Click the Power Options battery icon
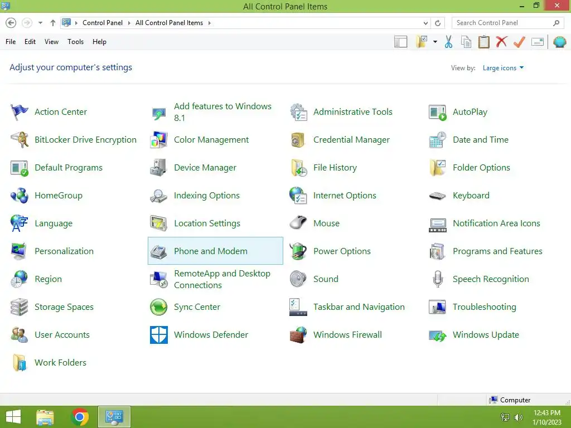Viewport: 571px width, 428px height. 298,251
